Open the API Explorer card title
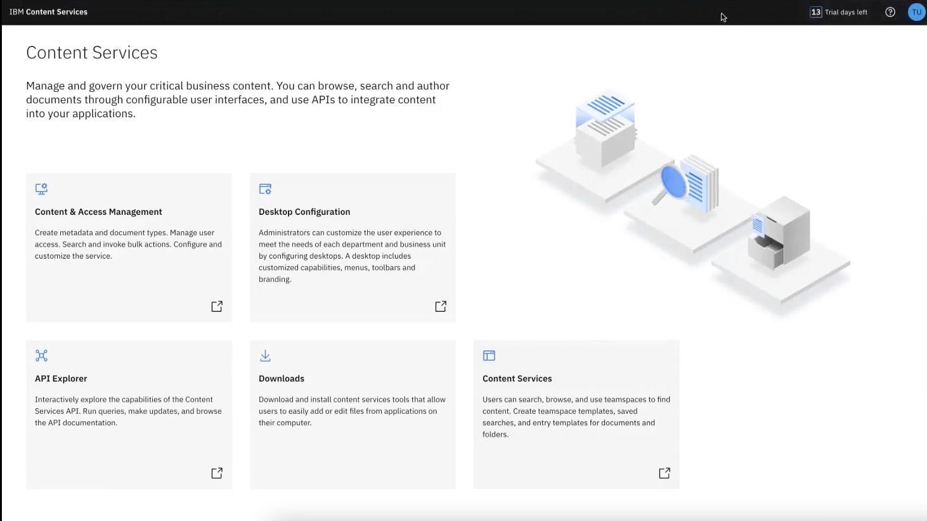This screenshot has width=927, height=521. [61, 378]
